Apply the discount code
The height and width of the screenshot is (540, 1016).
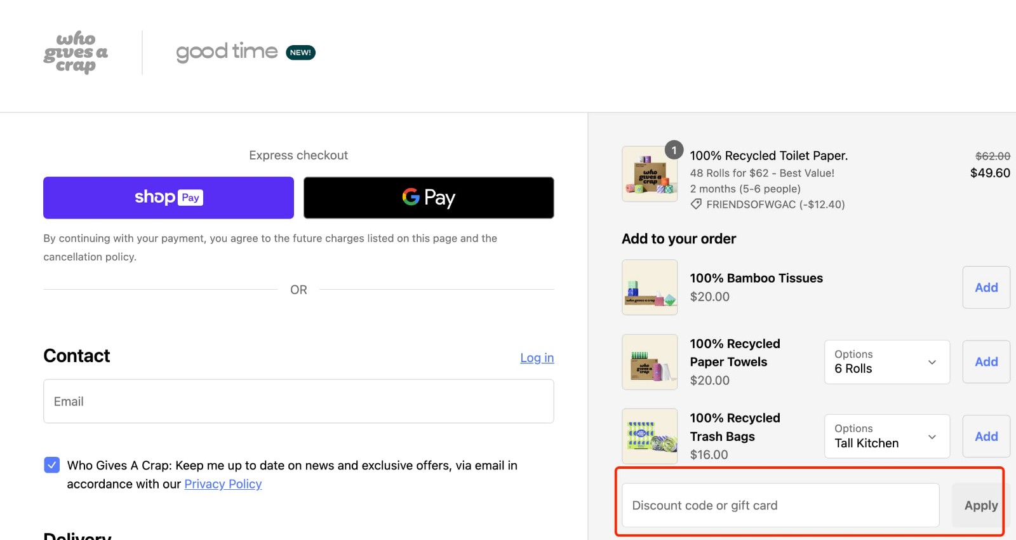(x=981, y=505)
